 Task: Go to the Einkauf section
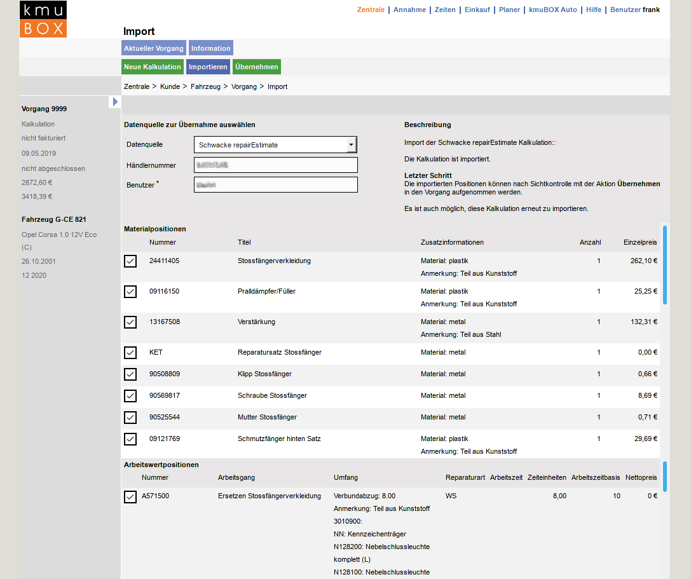click(477, 10)
